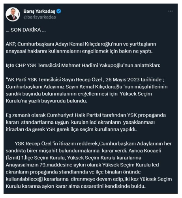Click the opening quote before AK Parti
The height and width of the screenshot is (198, 182).
pos(7,79)
